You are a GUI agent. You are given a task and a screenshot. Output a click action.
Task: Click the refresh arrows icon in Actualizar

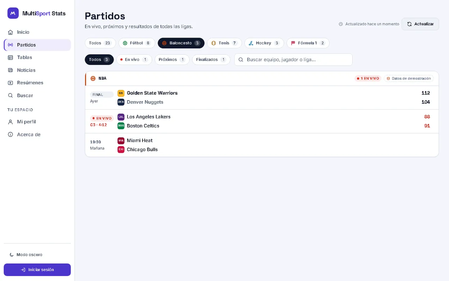click(409, 24)
